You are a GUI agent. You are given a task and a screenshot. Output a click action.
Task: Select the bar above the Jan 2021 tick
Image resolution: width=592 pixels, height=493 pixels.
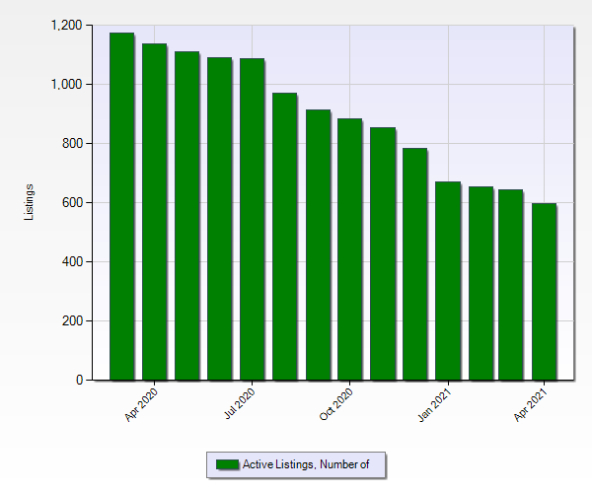[448, 281]
